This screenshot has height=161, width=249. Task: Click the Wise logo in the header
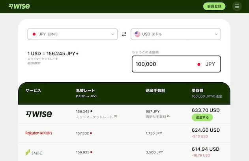click(19, 6)
